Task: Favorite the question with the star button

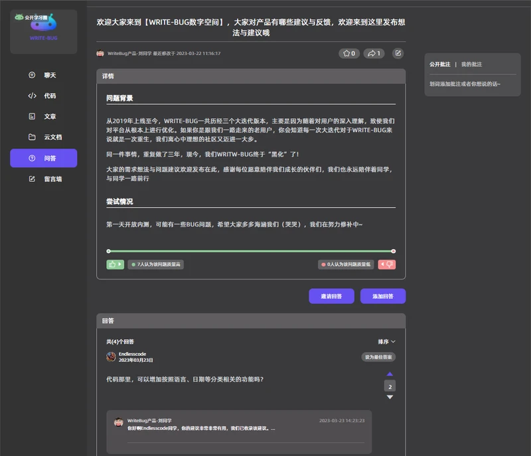Action: tap(349, 54)
